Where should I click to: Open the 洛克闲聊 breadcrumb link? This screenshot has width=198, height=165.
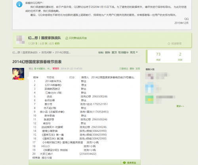(46, 52)
